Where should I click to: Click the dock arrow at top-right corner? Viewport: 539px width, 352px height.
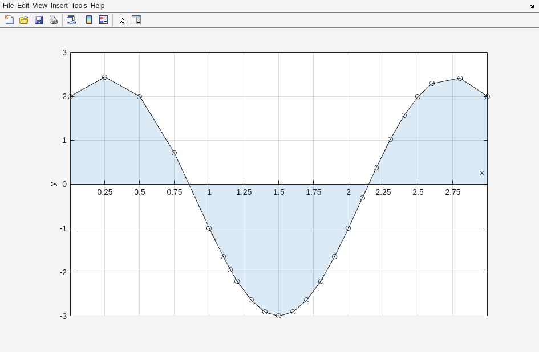(x=532, y=6)
